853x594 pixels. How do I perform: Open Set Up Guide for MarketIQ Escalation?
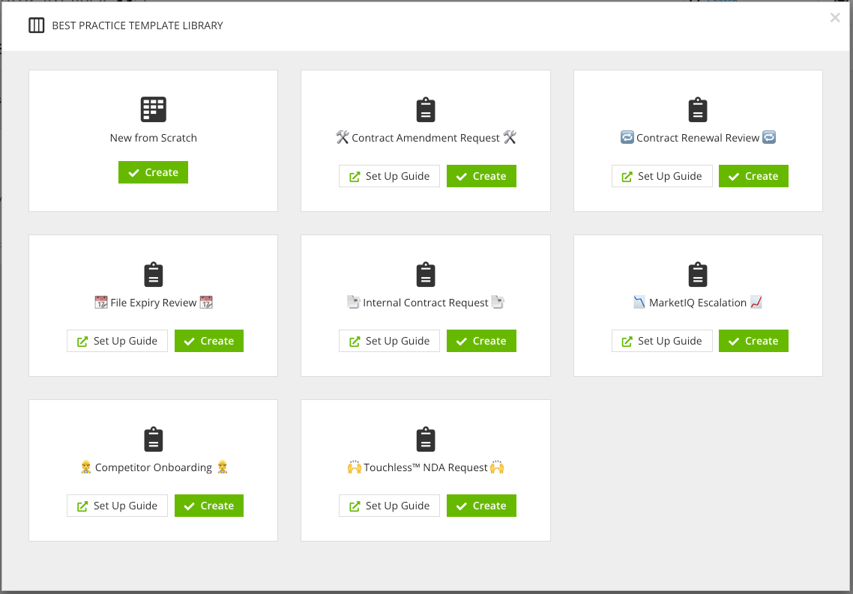(662, 341)
